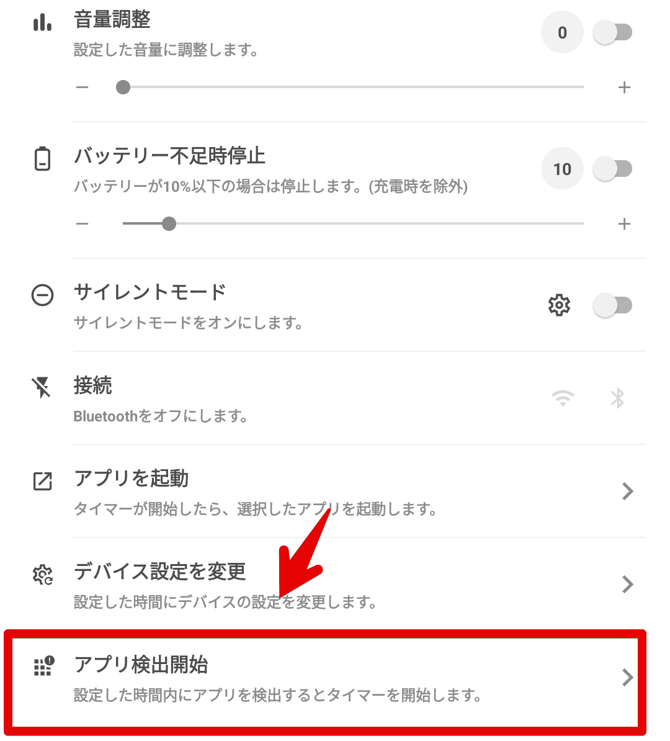Click the app-detection grid icon
670x741 pixels.
44,667
